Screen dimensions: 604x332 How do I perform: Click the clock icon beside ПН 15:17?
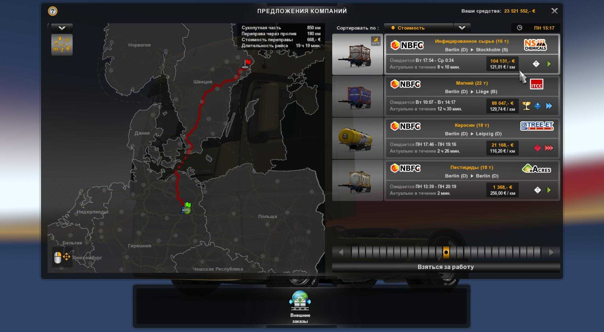pos(519,28)
